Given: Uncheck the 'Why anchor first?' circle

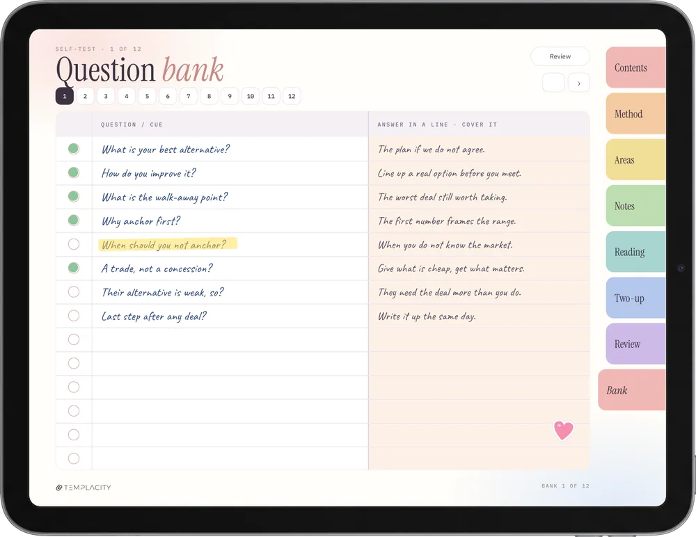Looking at the screenshot, I should [74, 220].
